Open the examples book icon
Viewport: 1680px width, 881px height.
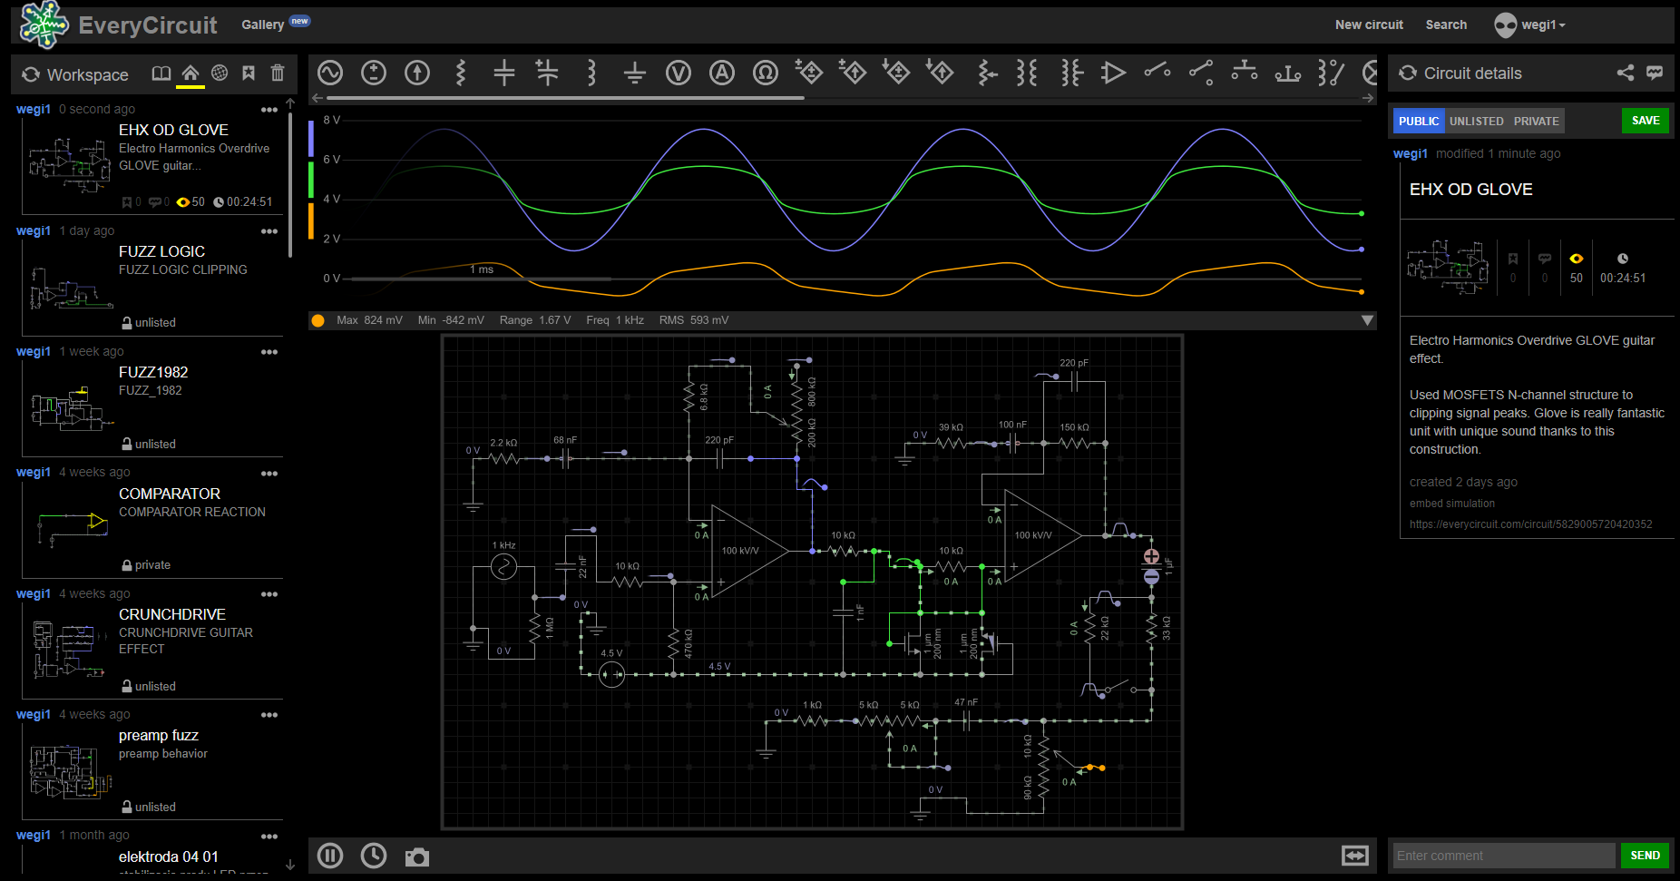(161, 73)
